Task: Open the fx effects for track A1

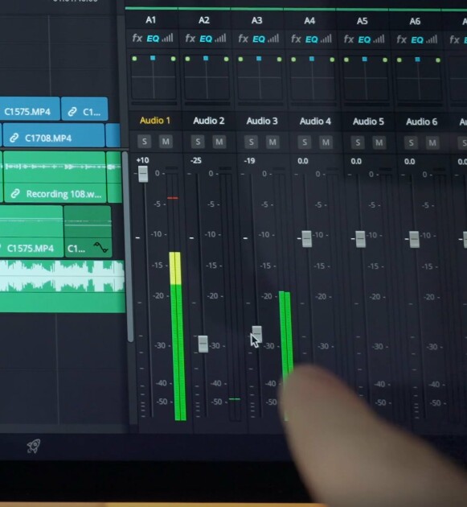Action: point(137,38)
